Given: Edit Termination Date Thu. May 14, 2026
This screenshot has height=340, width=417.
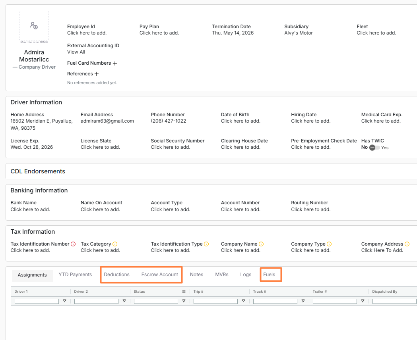Looking at the screenshot, I should 233,33.
